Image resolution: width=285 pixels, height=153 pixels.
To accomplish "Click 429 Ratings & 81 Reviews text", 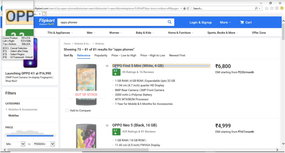I will tap(139, 131).
